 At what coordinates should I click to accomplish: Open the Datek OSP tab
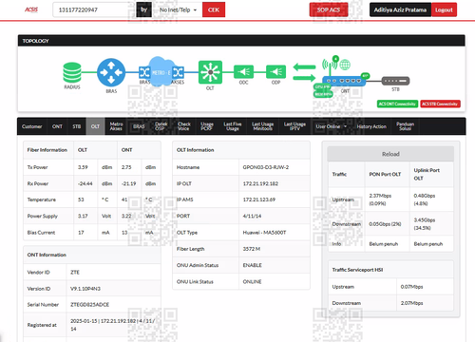tap(161, 126)
